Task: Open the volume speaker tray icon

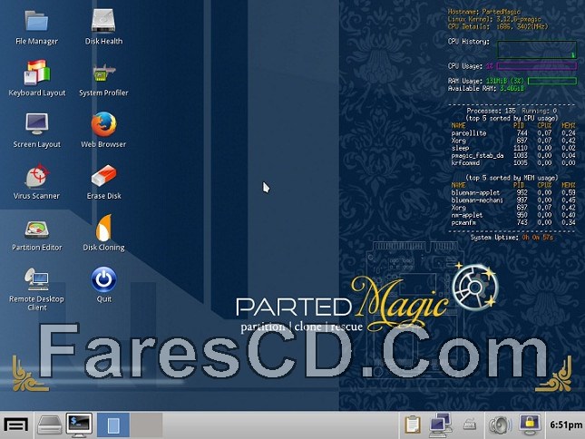Action: (500, 424)
